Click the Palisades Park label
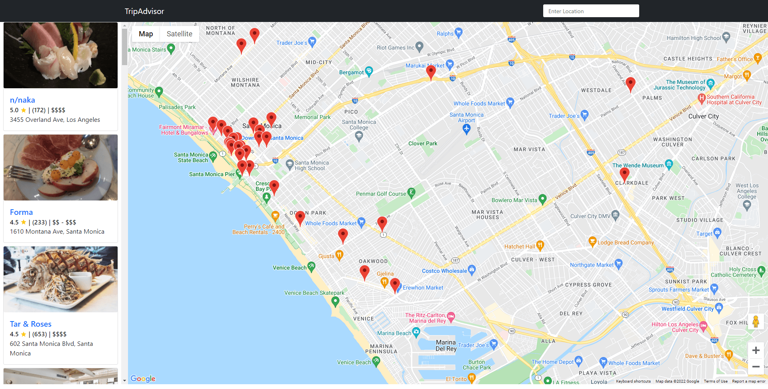 coord(177,107)
